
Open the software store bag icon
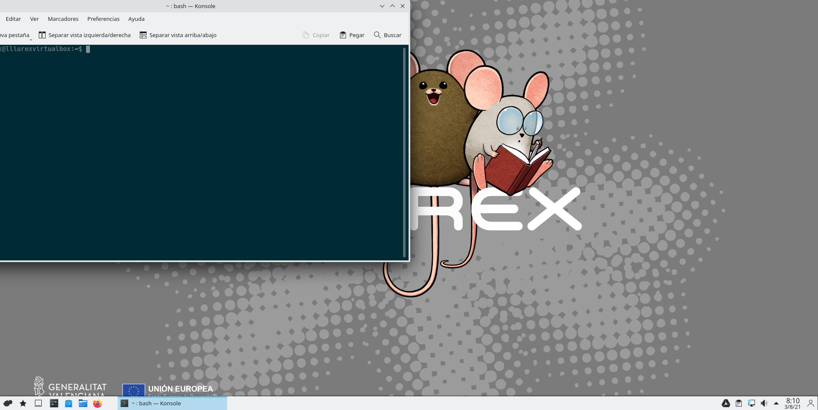69,403
